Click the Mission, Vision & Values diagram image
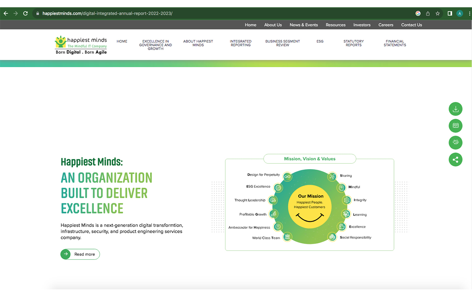 [x=310, y=202]
